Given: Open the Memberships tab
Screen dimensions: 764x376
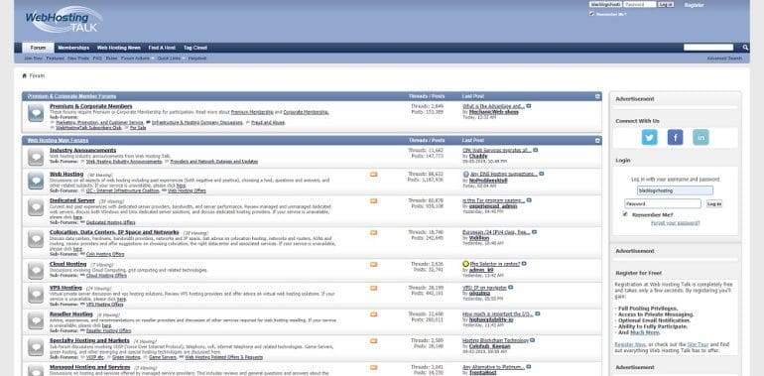Looking at the screenshot, I should click(x=73, y=48).
